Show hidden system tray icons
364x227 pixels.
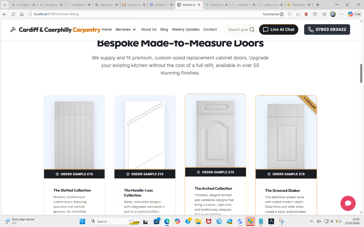311,221
